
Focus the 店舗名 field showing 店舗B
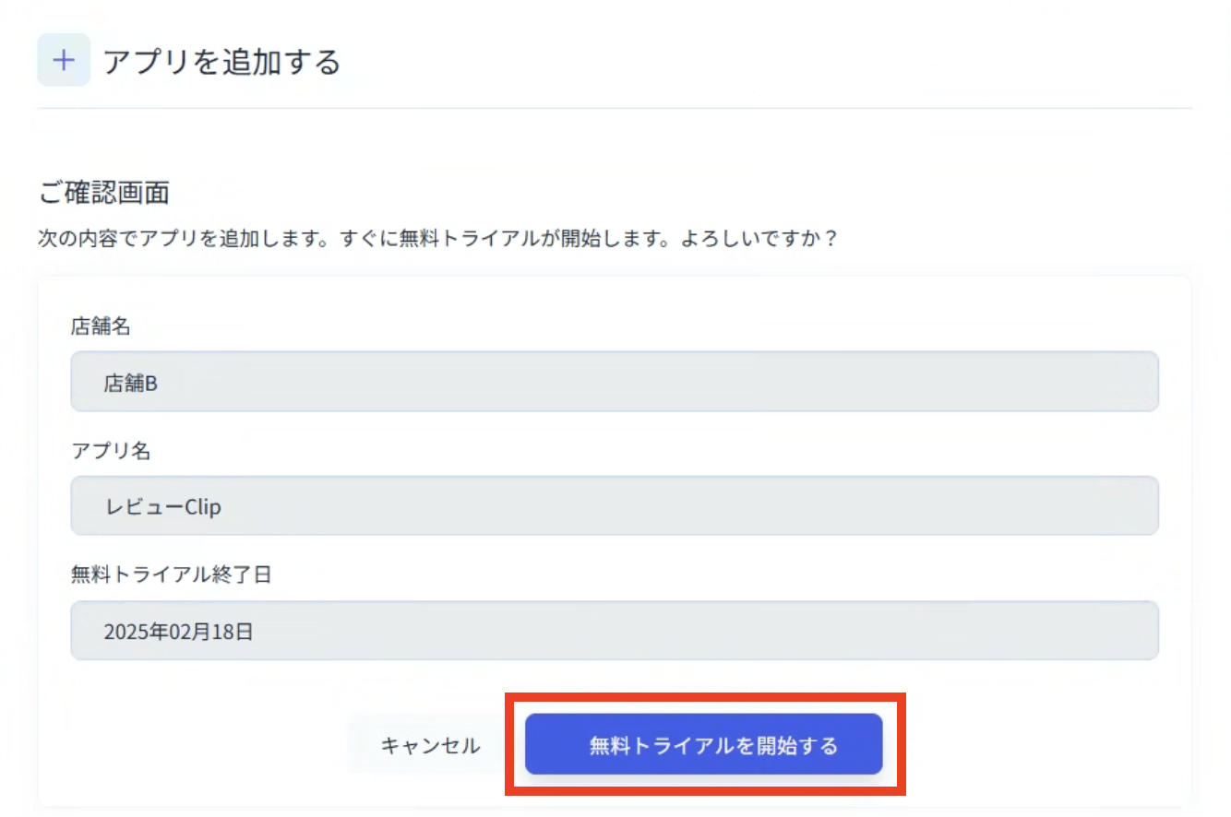click(614, 382)
